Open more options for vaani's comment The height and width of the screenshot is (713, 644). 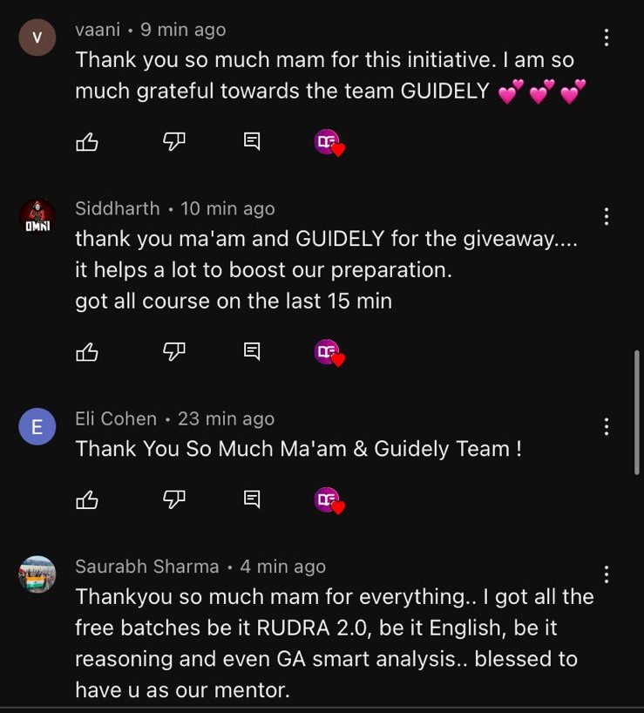(x=607, y=37)
